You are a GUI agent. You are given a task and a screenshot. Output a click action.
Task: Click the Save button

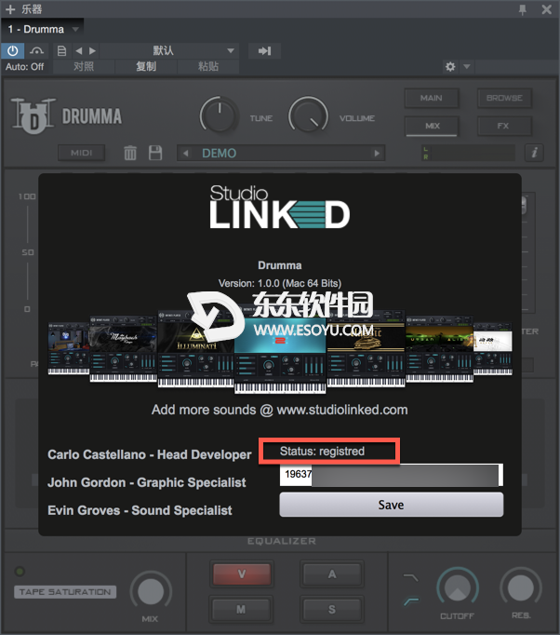point(392,505)
